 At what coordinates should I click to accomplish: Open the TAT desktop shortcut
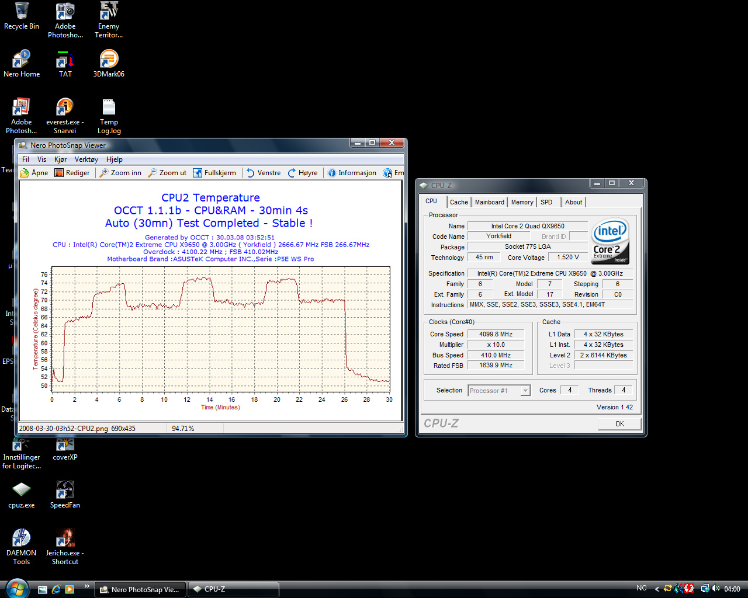click(65, 64)
